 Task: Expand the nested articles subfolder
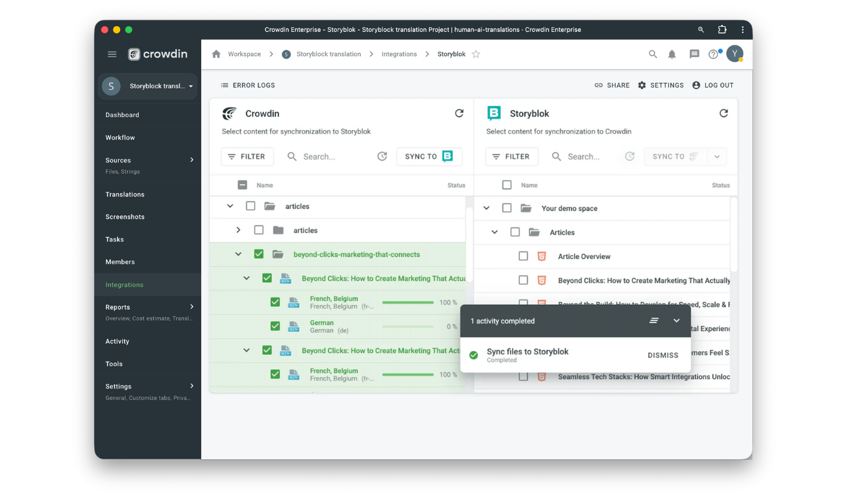coord(238,230)
